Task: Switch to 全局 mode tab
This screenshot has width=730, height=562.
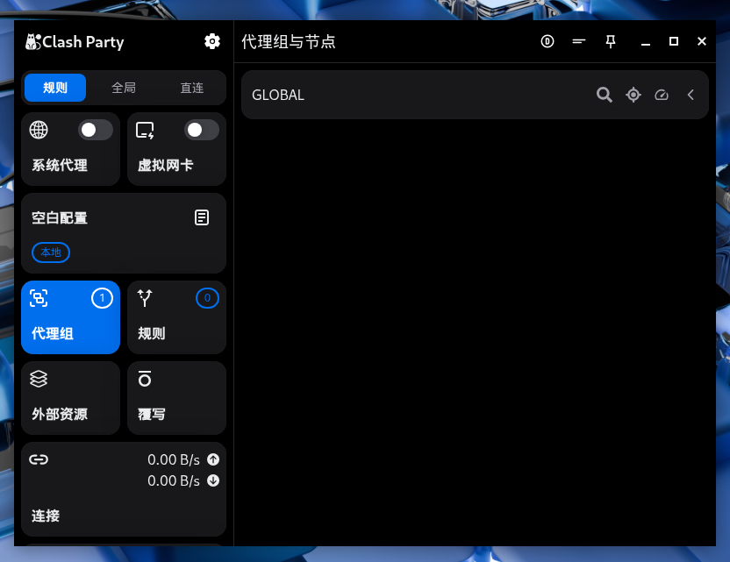Action: pos(124,88)
